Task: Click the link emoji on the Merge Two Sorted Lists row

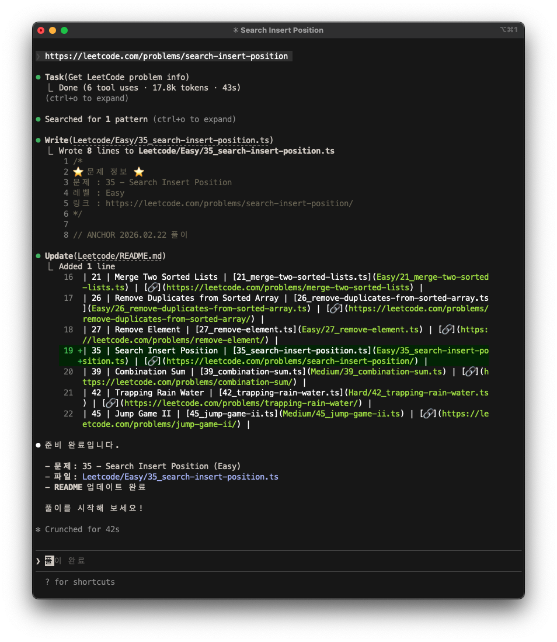Action: click(152, 287)
